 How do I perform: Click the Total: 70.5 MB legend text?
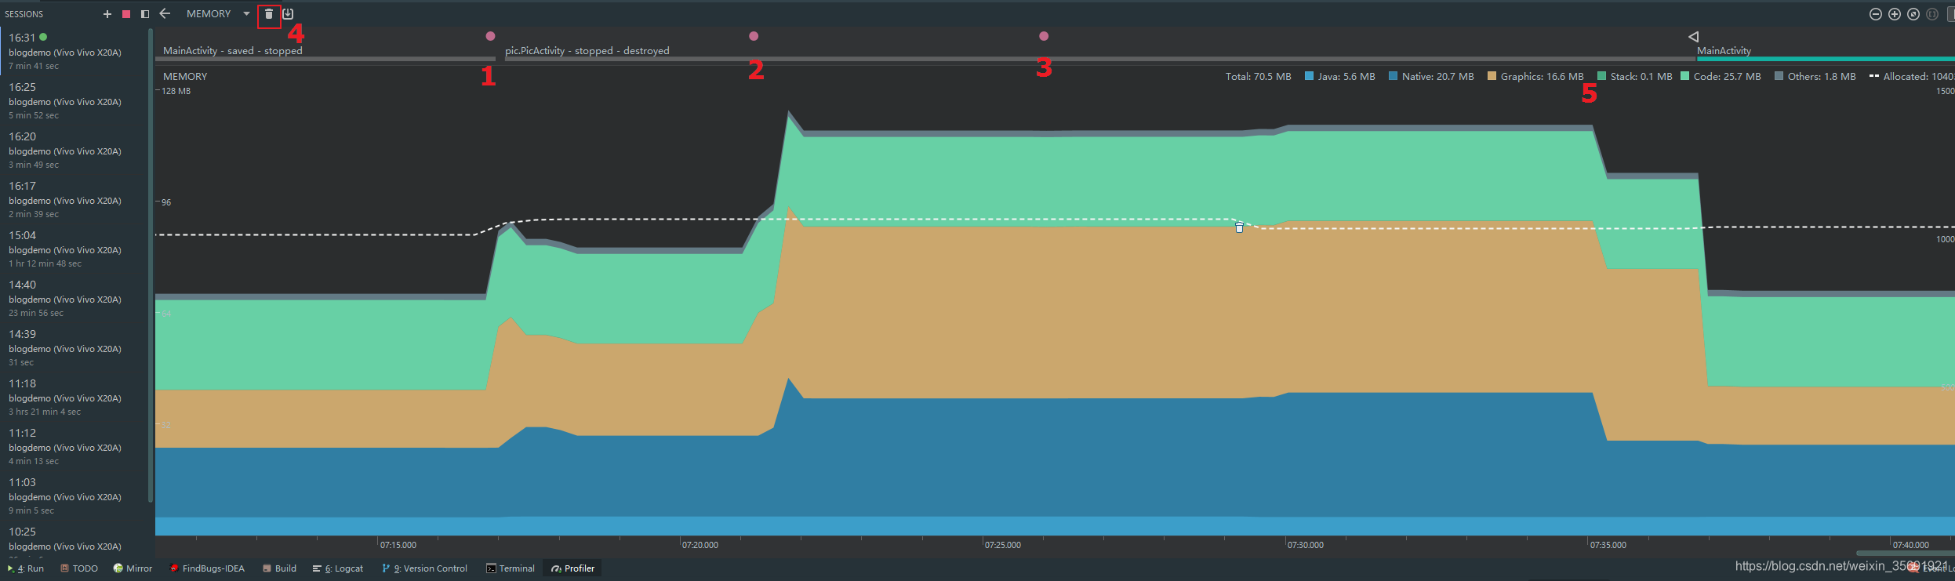tap(1258, 76)
